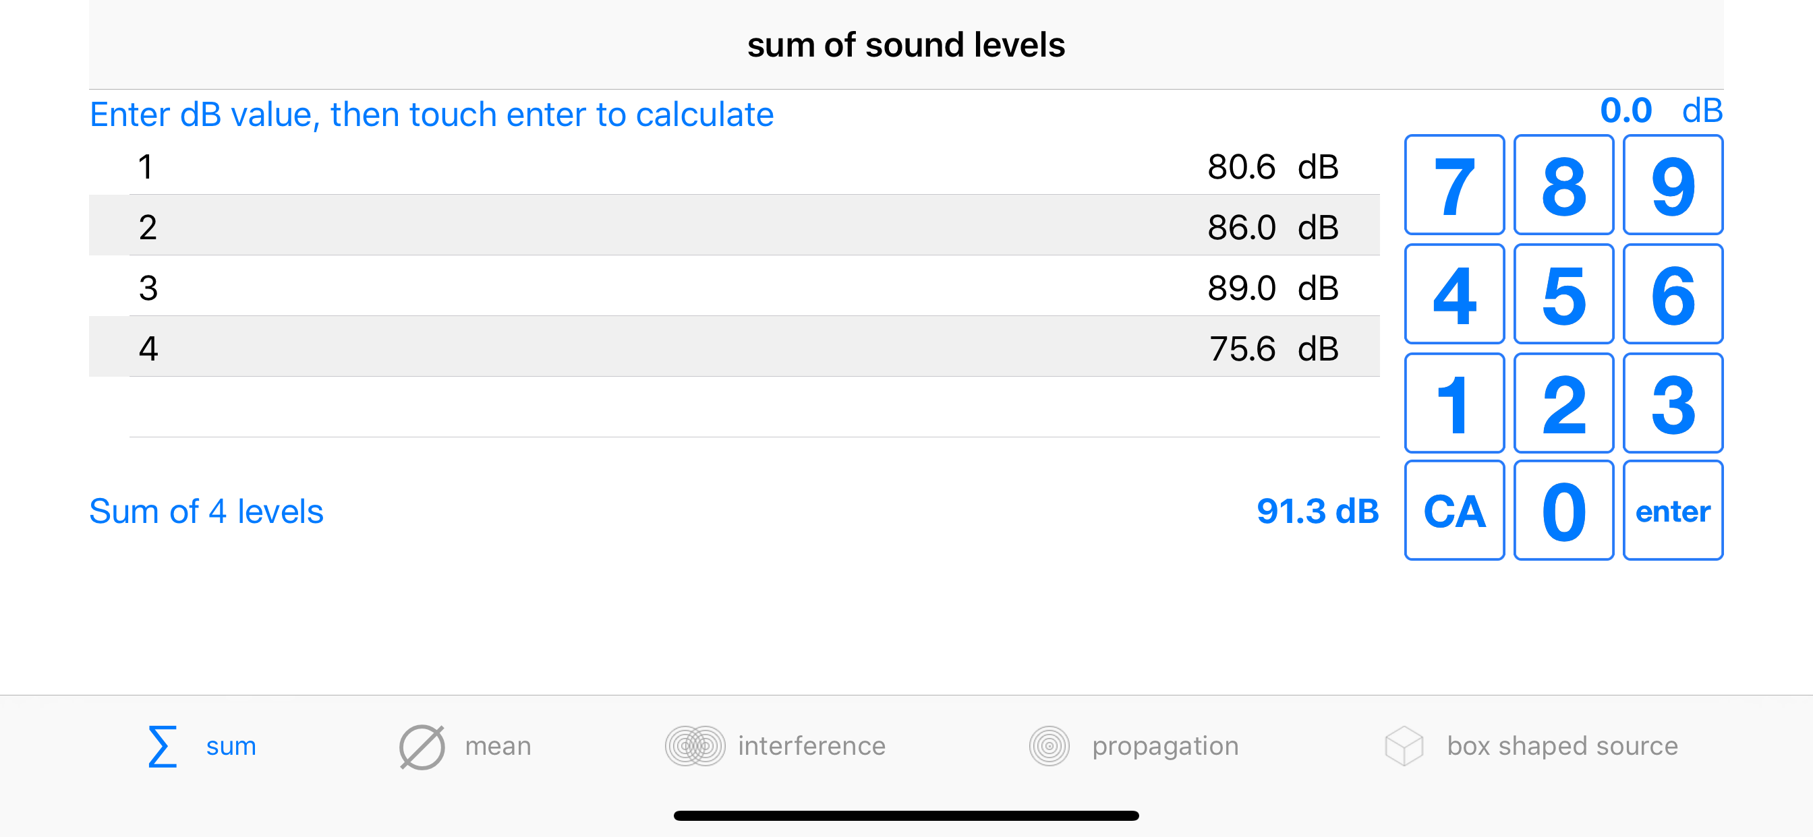Screen dimensions: 1813x837
Task: Select row 1 with 80.6 dB
Action: click(734, 166)
